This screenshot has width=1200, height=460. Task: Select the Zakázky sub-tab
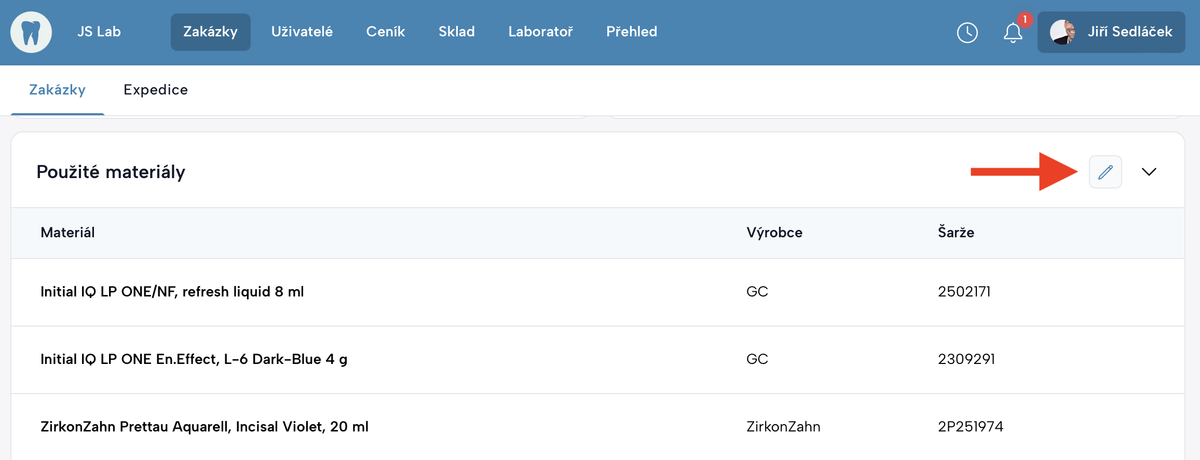tap(57, 90)
